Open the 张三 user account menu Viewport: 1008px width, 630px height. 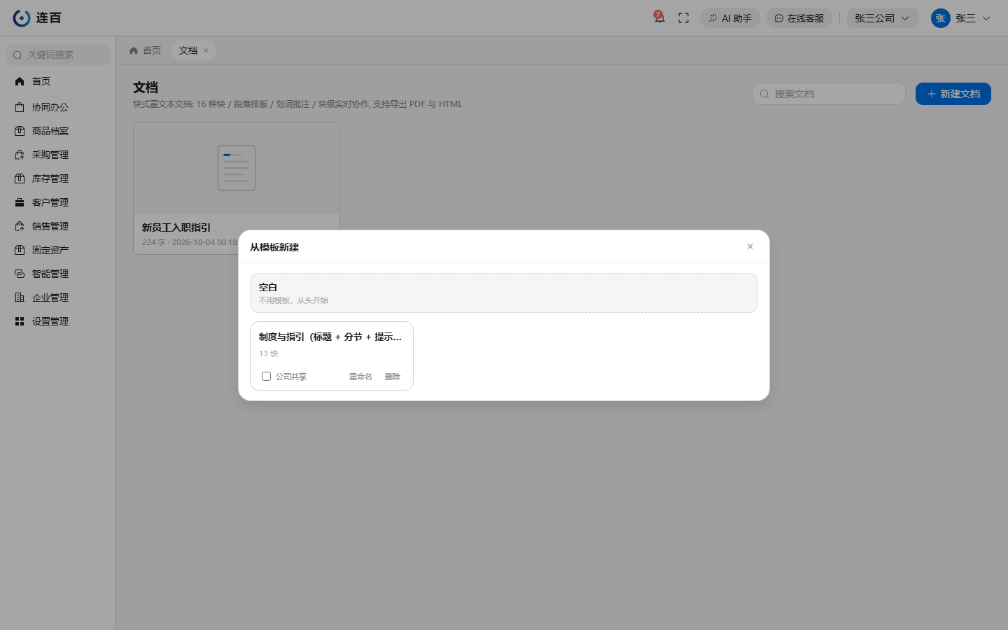[x=961, y=18]
